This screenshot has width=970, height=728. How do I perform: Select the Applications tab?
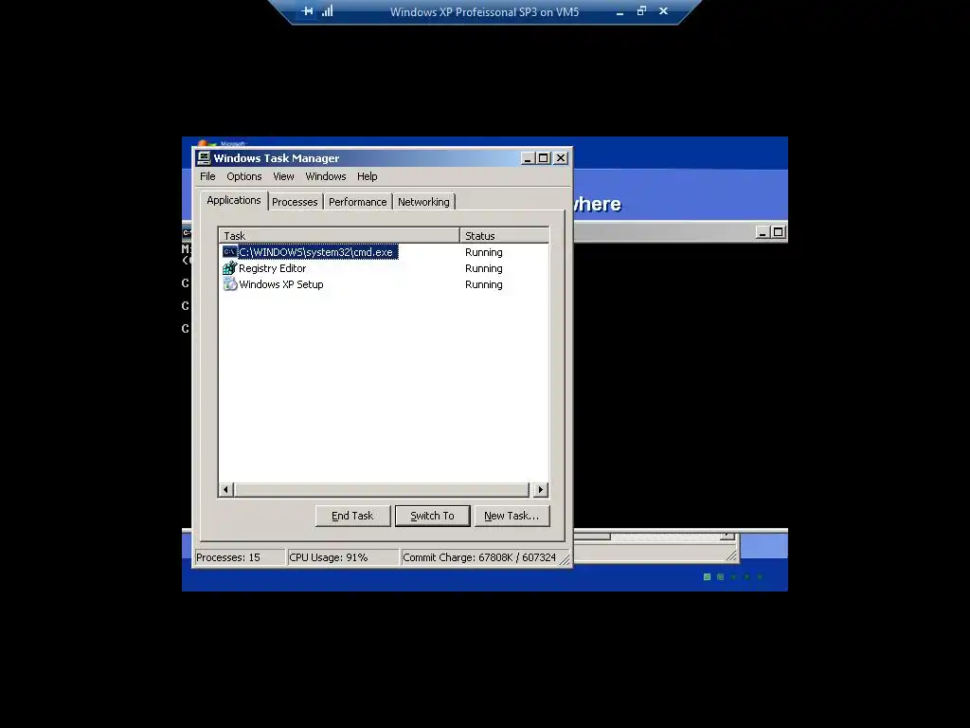[234, 200]
